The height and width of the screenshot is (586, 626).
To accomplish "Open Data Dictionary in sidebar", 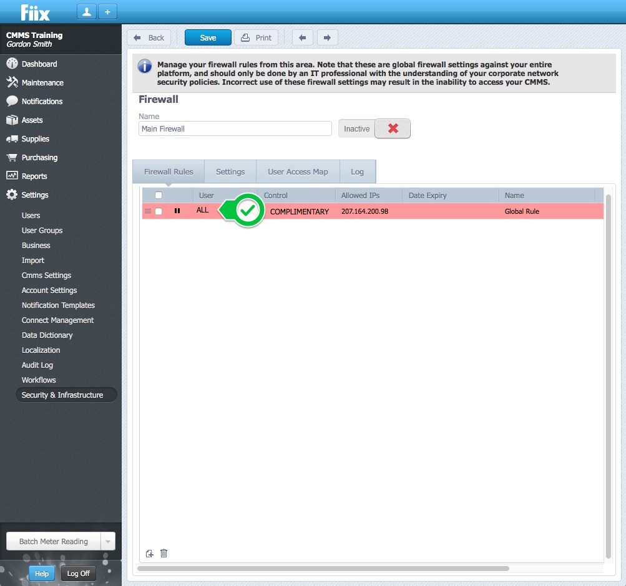I will coord(47,335).
